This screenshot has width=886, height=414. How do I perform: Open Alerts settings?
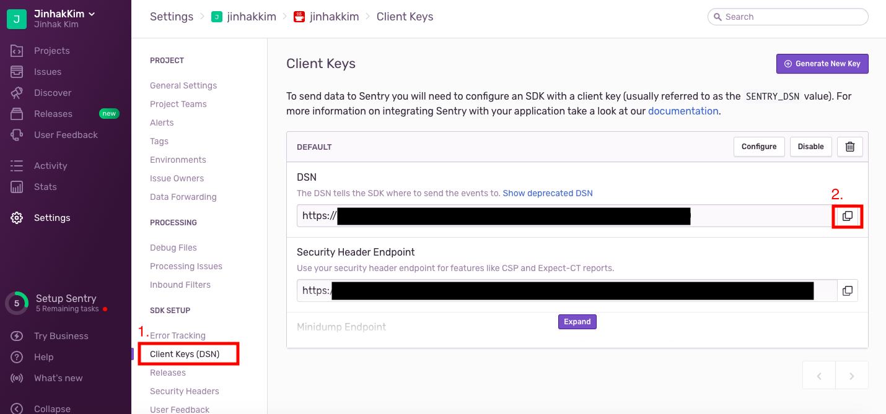coord(162,123)
